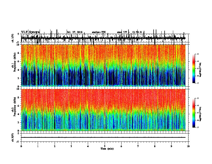
Task: Click the 6 kHz tick of ch.1 spectrogram
Action: tap(18, 61)
